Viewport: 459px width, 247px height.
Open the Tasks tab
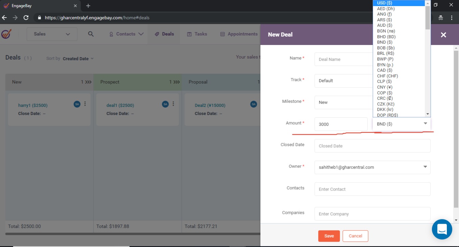[197, 34]
